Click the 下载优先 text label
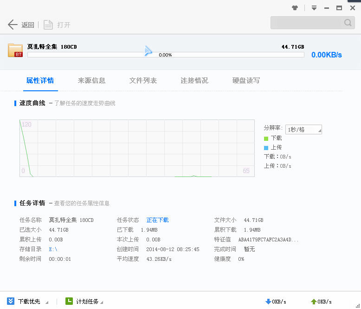Screen dimensions: 361x309 (x=29, y=302)
